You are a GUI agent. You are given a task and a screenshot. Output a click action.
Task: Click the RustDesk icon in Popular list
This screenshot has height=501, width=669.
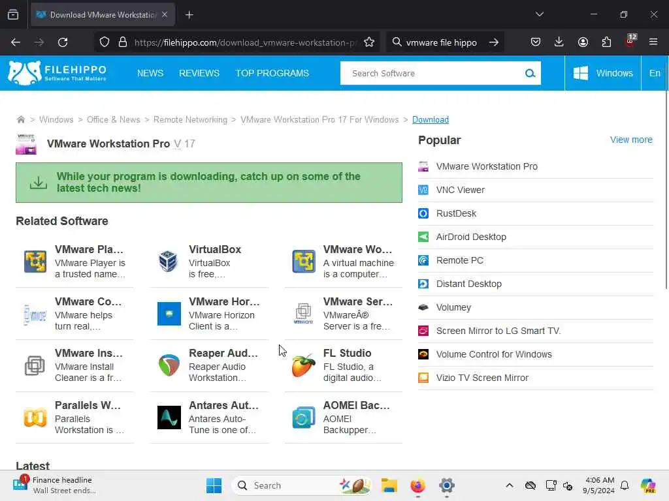[423, 213]
